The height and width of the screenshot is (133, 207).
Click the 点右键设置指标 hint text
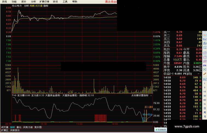coord(140,95)
